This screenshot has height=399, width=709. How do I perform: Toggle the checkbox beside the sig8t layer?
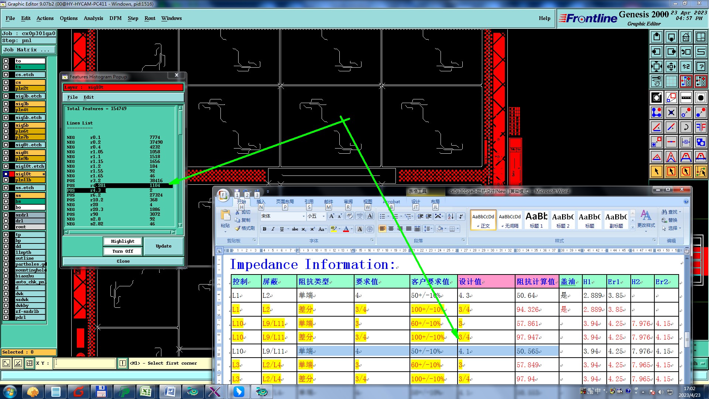click(6, 153)
